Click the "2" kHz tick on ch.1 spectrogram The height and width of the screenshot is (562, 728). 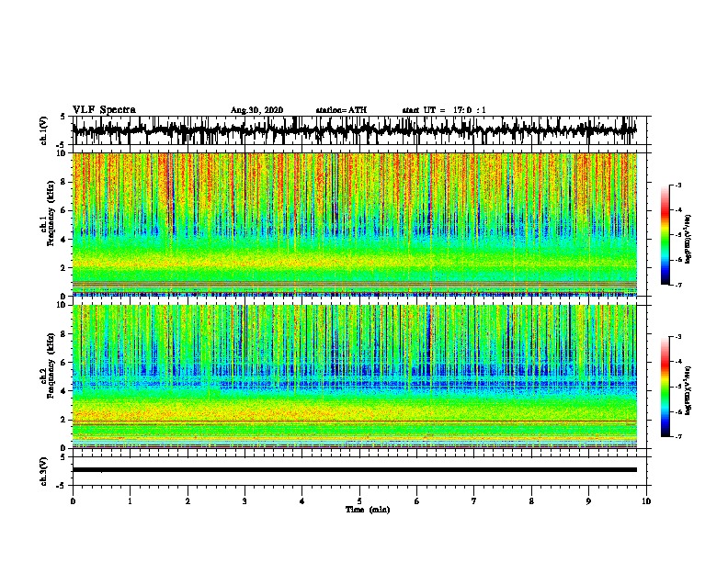click(64, 267)
